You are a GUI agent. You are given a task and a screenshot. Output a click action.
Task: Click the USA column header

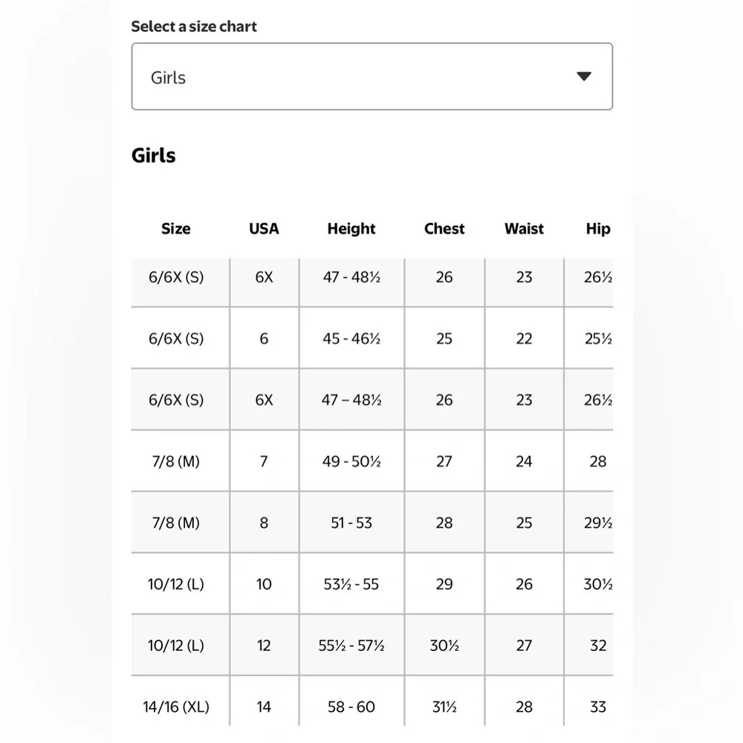(264, 229)
